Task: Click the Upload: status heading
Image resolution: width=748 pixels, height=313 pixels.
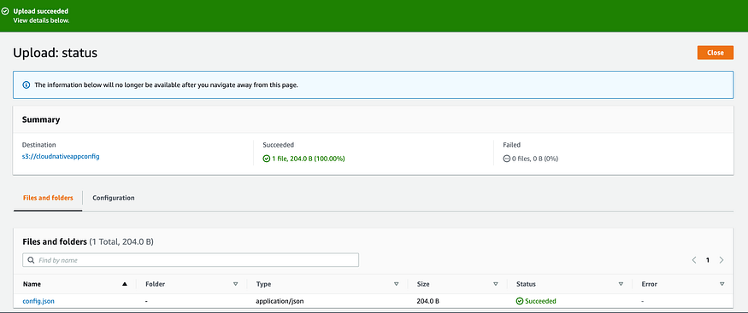Action: click(56, 53)
